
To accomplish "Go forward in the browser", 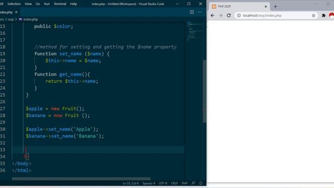I will [220, 16].
